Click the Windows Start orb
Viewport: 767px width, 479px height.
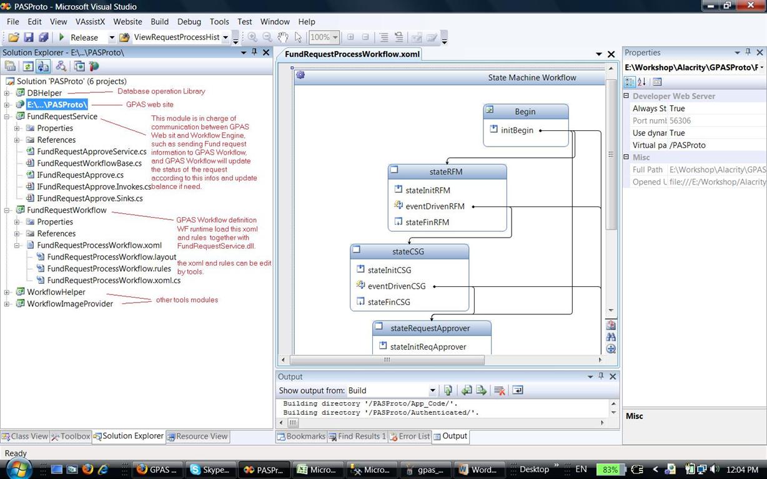[x=18, y=469]
